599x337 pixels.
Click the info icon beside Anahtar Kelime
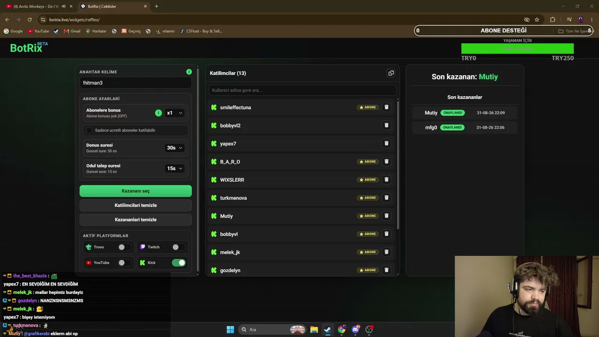point(189,72)
